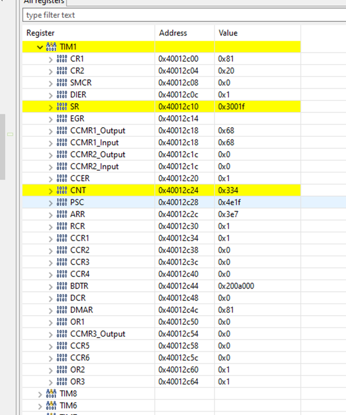Screen dimensions: 346x415
Task: Click the CCR1 register icon
Action: [x=61, y=238]
